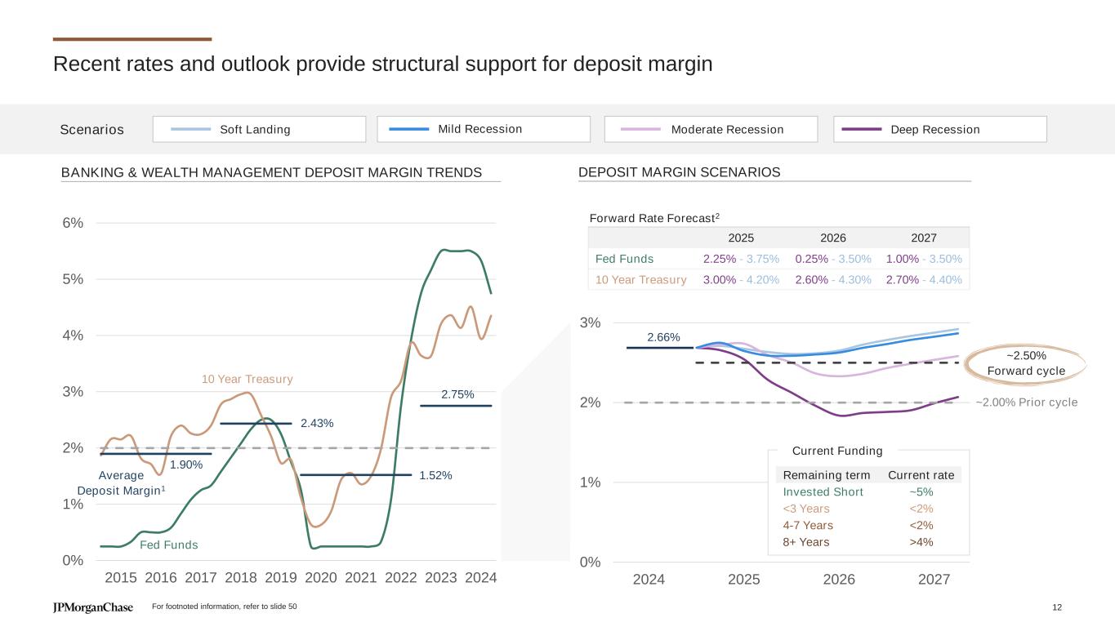Select the Mild Recession scenario button
Viewport: 1115px width, 627px height.
[x=484, y=129]
